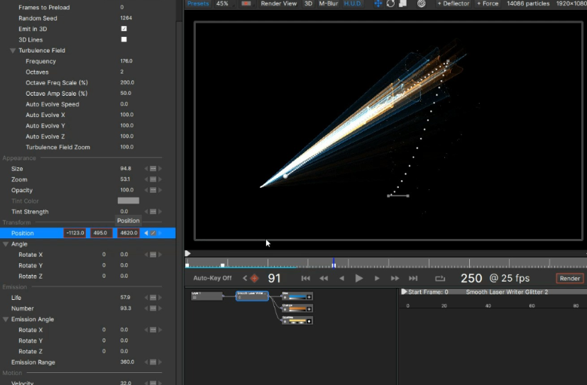Image resolution: width=587 pixels, height=385 pixels.
Task: Click the Position X value field
Action: (75, 233)
